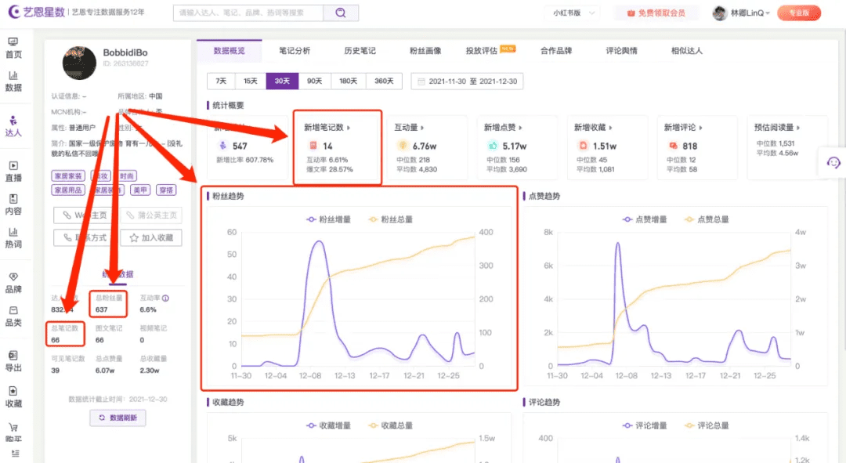The height and width of the screenshot is (463, 846).
Task: Click the 蒲公英主页 link button
Action: pyautogui.click(x=151, y=215)
